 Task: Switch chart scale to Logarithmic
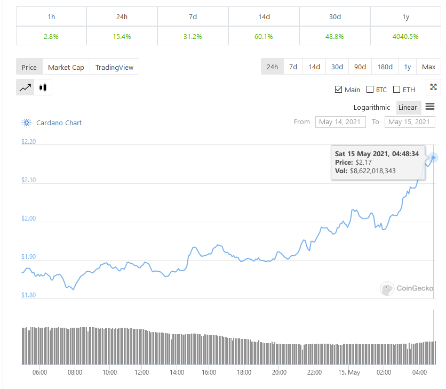pos(371,108)
